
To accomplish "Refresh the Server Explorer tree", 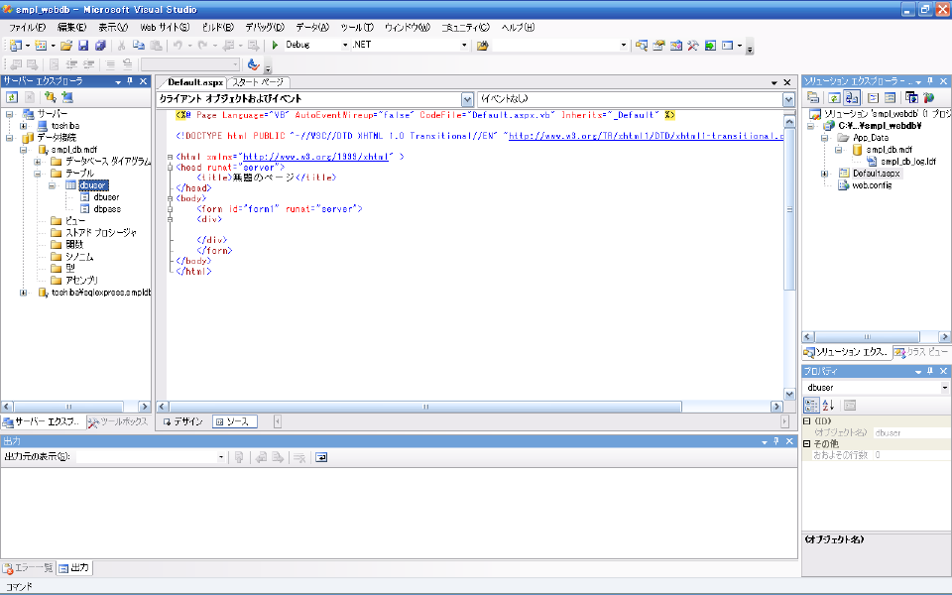I will tap(12, 97).
